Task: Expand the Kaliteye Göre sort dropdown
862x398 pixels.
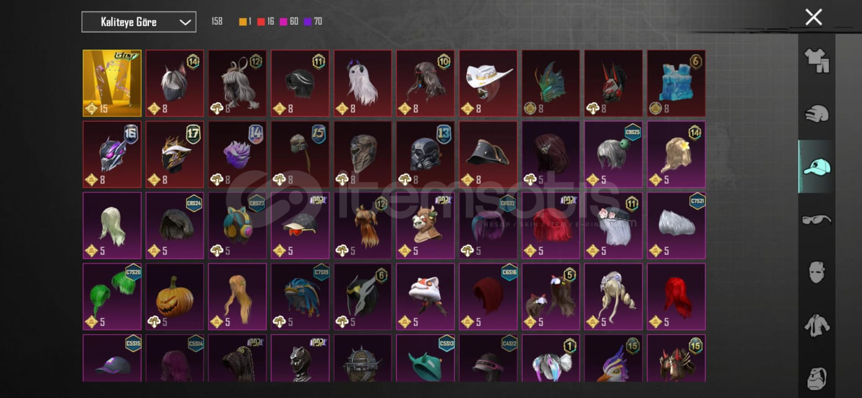Action: 139,22
